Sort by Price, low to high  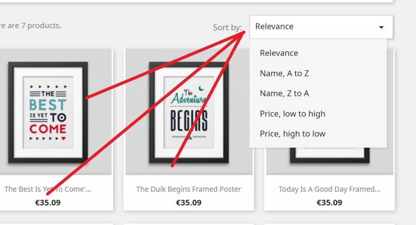click(x=292, y=114)
